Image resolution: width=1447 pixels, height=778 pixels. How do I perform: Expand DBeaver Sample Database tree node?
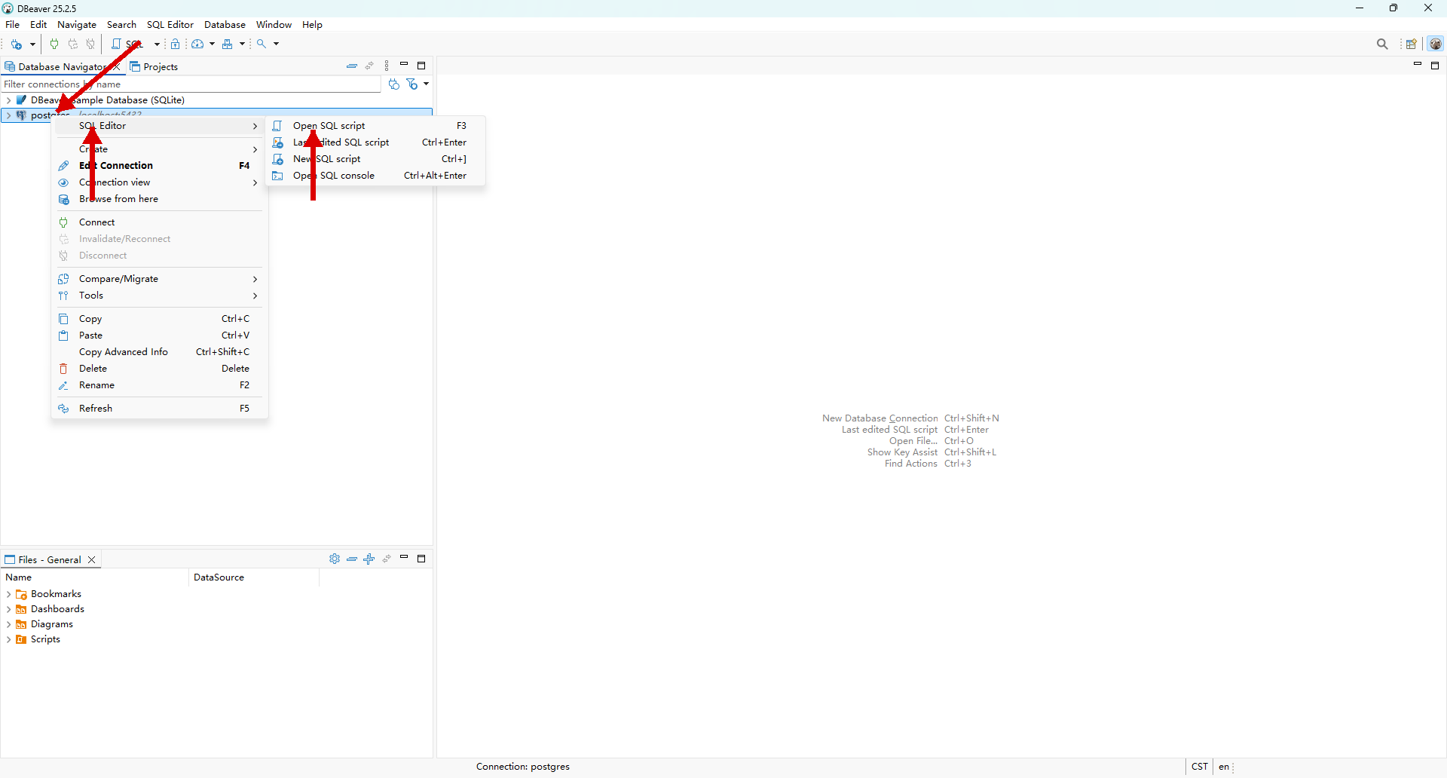8,100
